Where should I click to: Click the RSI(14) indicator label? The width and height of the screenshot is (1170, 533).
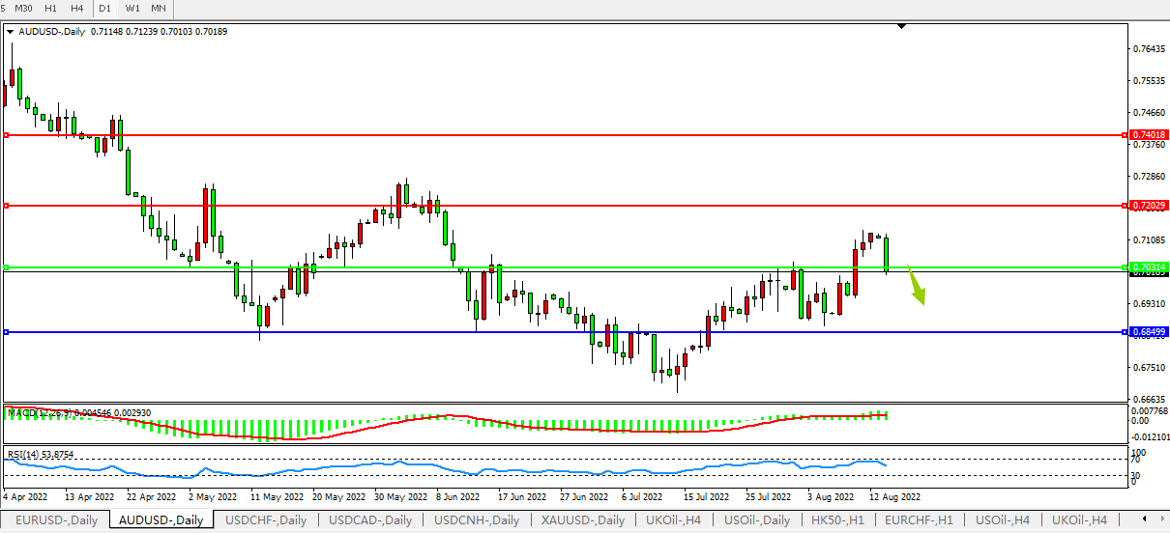(x=27, y=454)
